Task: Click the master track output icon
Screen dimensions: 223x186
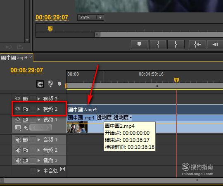Action: click(63, 169)
